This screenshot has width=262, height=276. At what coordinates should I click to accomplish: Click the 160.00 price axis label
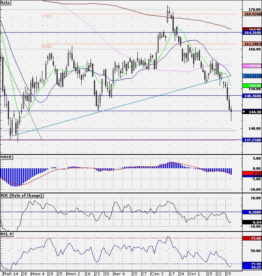coord(255,49)
